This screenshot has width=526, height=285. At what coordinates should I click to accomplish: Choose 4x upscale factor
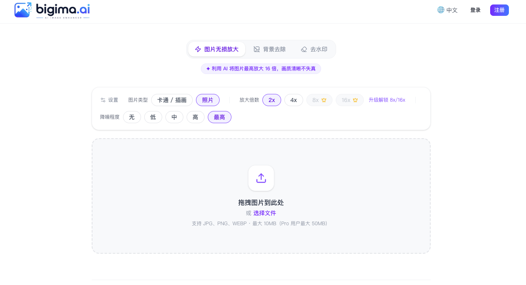[294, 100]
